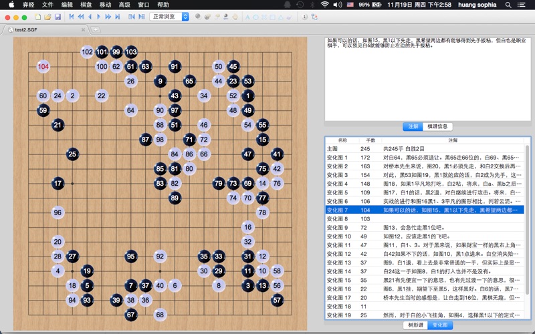This screenshot has width=535, height=334.
Task: Open a file with the folder icon
Action: pyautogui.click(x=48, y=16)
